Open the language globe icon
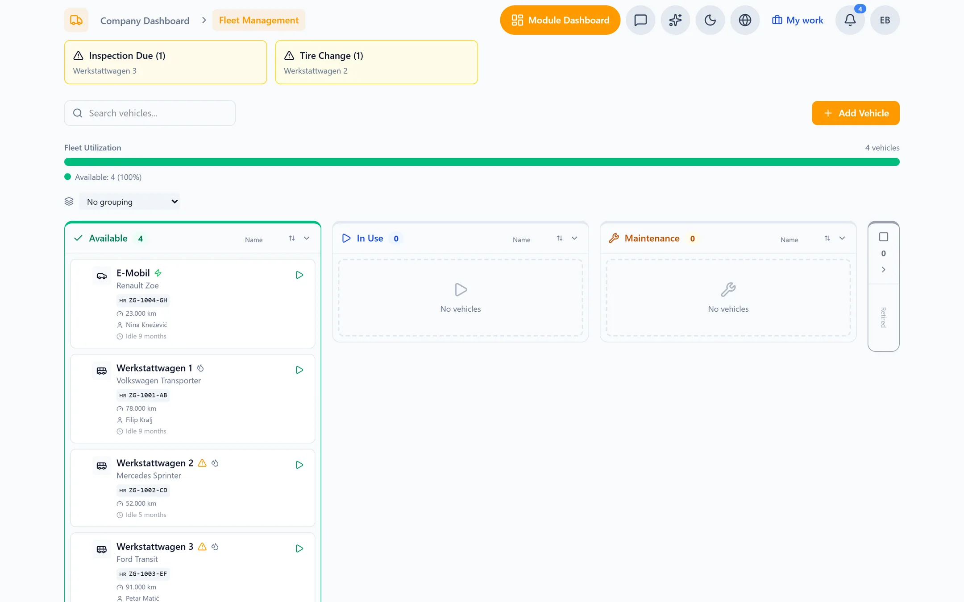This screenshot has height=602, width=964. pos(745,20)
